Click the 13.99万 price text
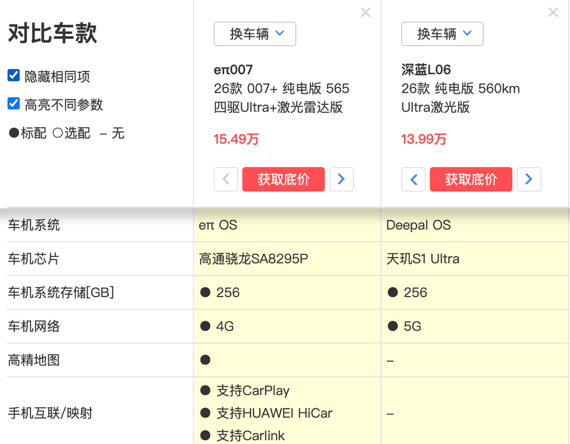570x444 pixels. 424,140
